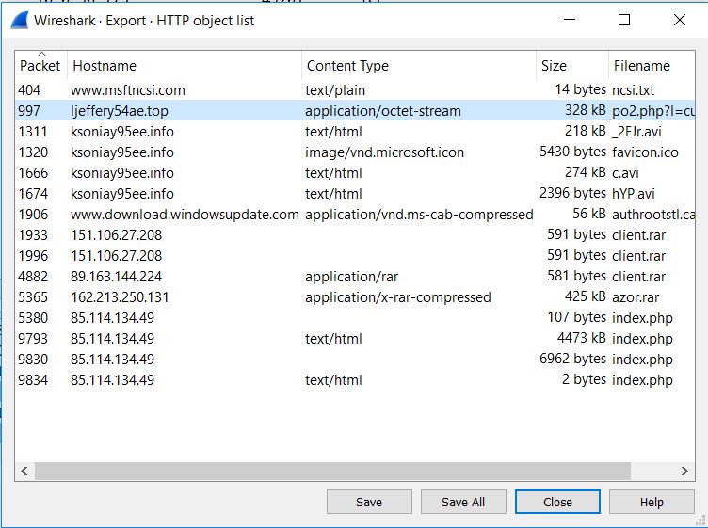This screenshot has width=708, height=528.
Task: Click the application/vnd.ms-cab-compressed cell
Action: coord(419,215)
